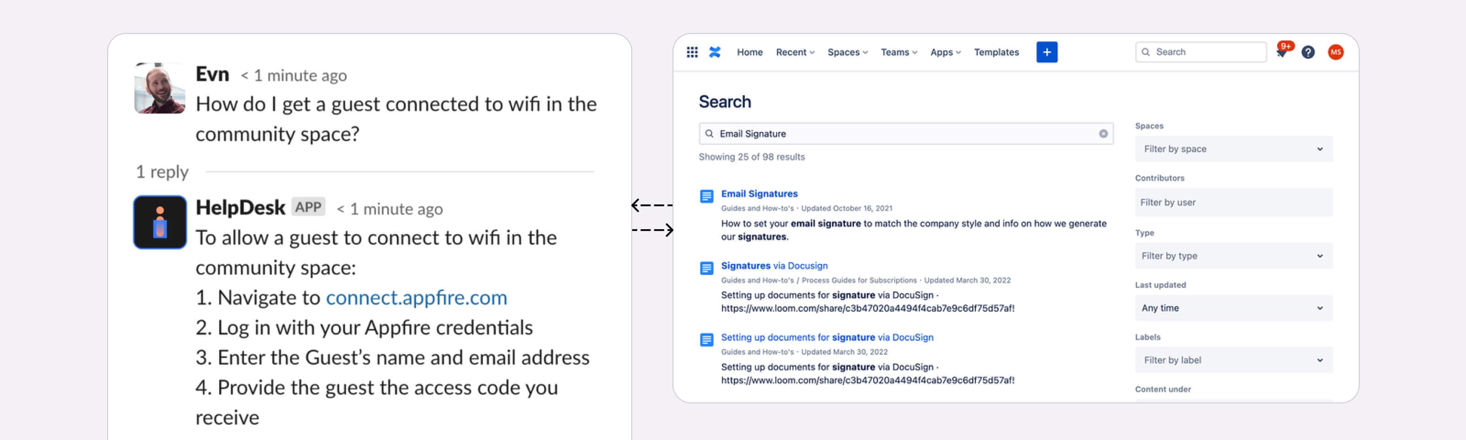The width and height of the screenshot is (1466, 440).
Task: Click page icon beside Signatures via Docusign
Action: click(x=706, y=268)
